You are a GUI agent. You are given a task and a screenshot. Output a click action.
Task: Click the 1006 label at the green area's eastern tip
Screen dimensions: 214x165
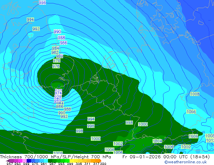click(193, 136)
